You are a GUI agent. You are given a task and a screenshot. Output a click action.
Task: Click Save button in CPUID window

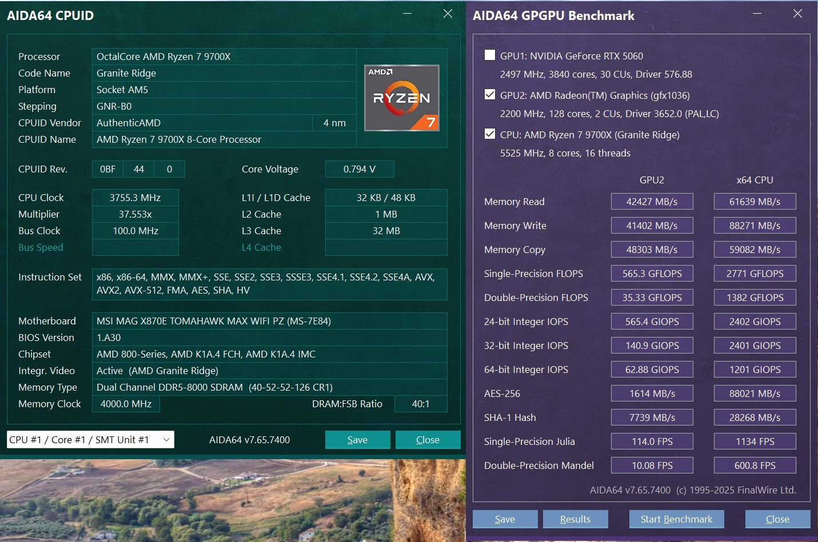357,440
